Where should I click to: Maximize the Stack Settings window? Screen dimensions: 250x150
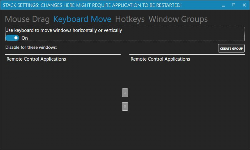click(x=233, y=5)
